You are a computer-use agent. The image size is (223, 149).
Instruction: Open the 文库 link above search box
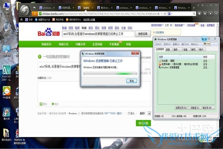pos(123,28)
